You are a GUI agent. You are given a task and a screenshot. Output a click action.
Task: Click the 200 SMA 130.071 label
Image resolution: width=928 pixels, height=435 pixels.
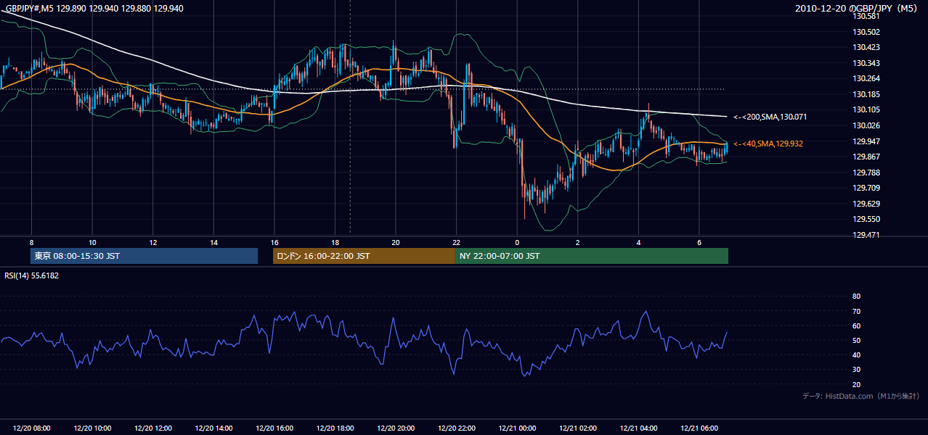tap(770, 117)
